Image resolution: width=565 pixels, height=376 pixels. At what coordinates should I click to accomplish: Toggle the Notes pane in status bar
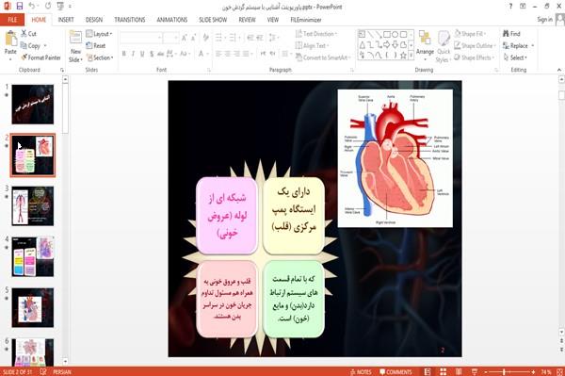361,372
